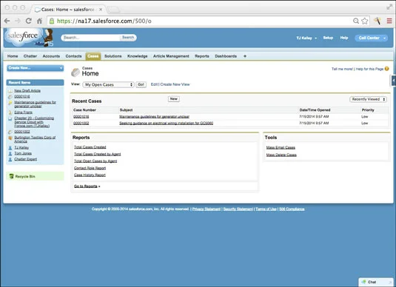Click the Setup link
Viewport: 396px width, 287px height.
pos(328,38)
